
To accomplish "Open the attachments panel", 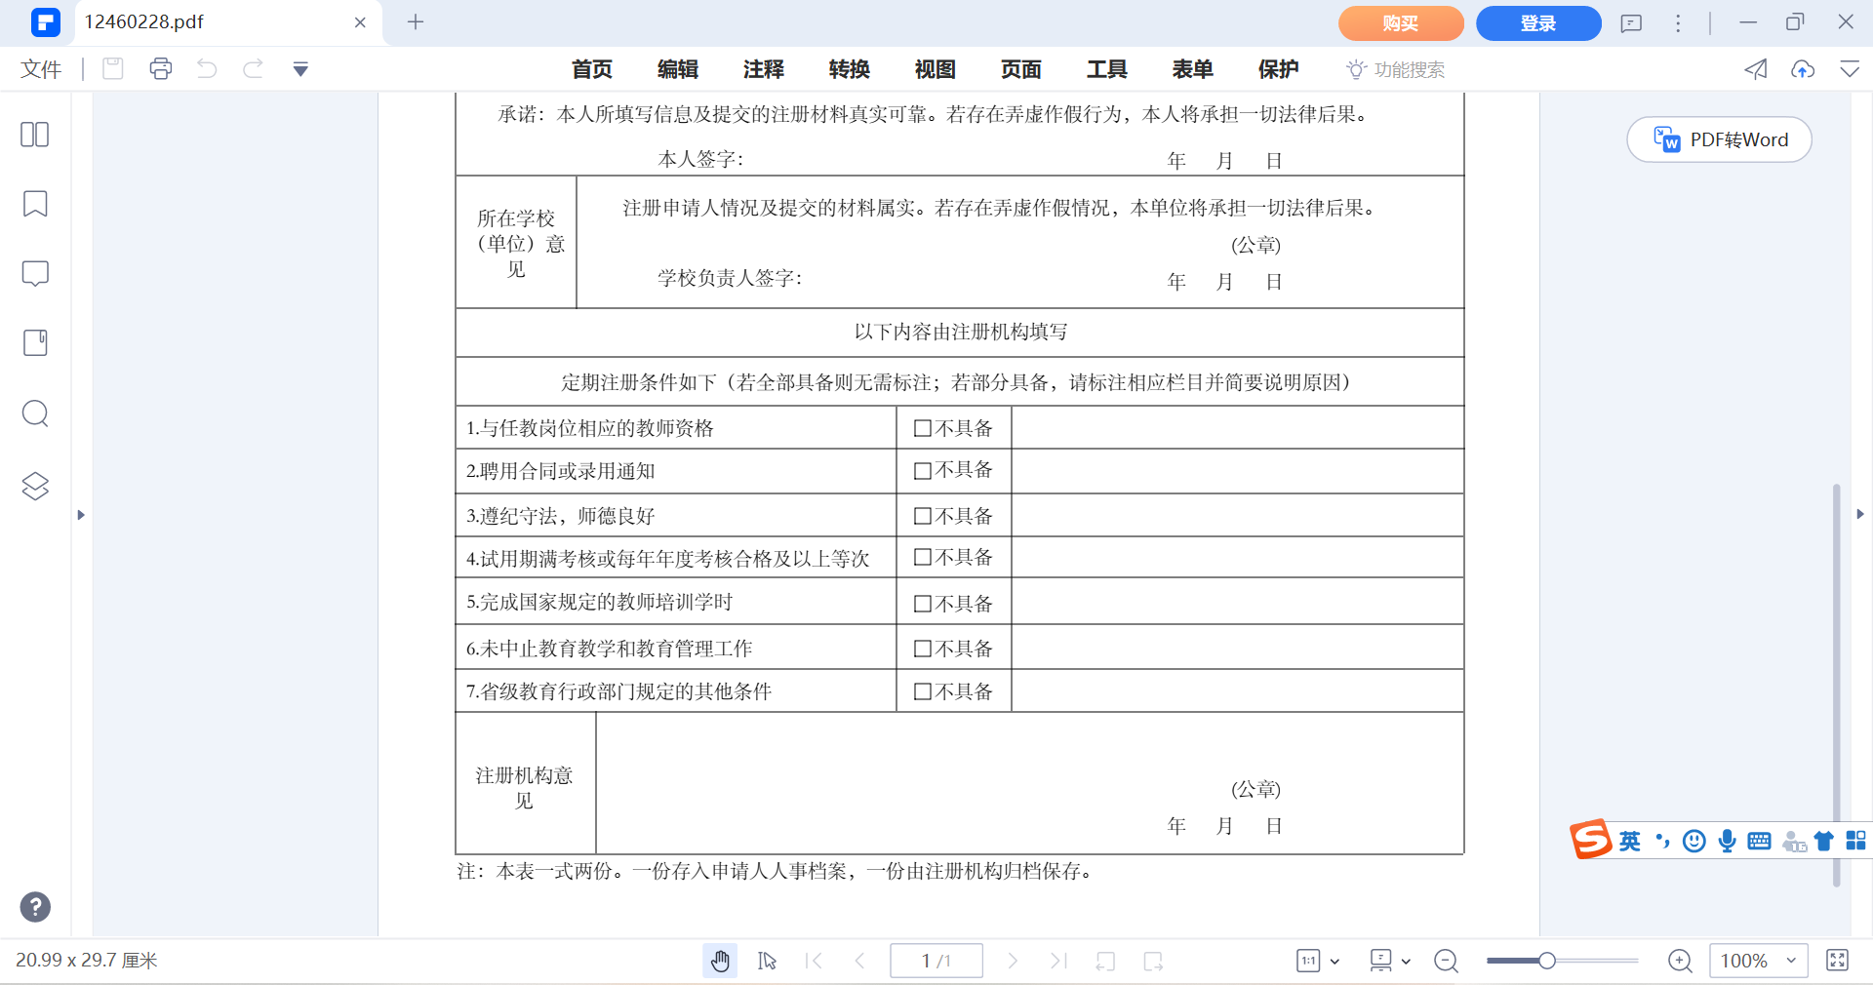I will click(x=35, y=342).
